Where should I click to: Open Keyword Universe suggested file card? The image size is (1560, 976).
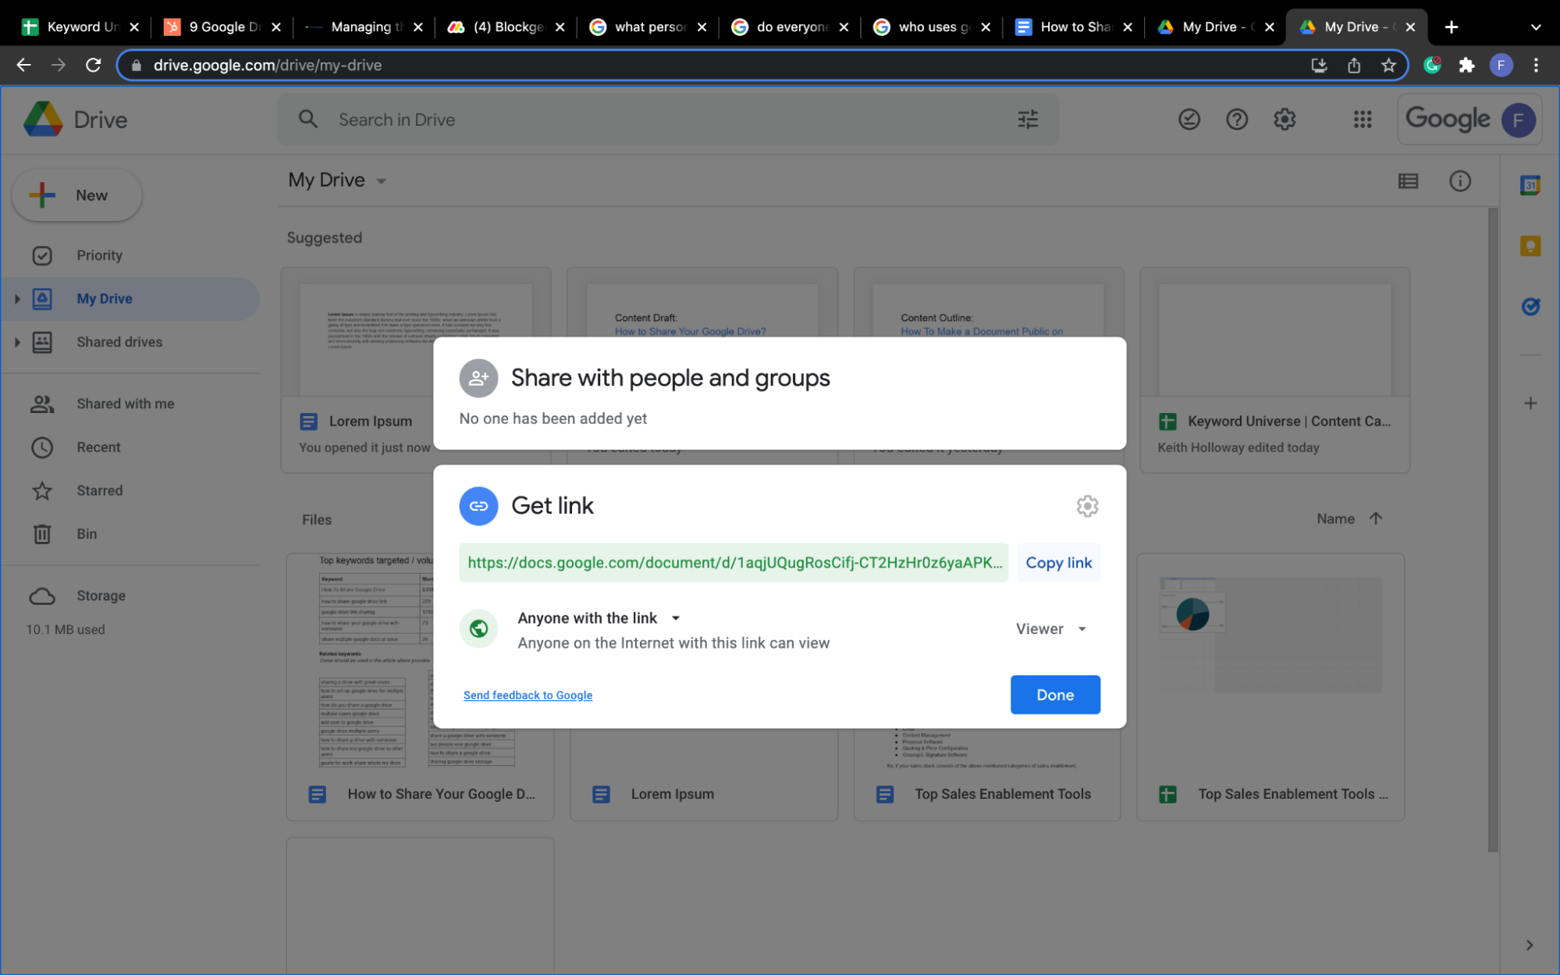click(x=1274, y=370)
